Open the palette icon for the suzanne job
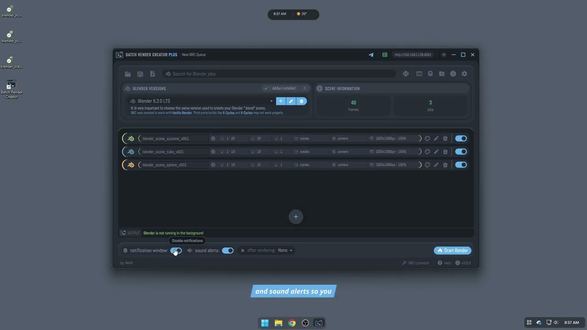The image size is (587, 330). [x=427, y=138]
